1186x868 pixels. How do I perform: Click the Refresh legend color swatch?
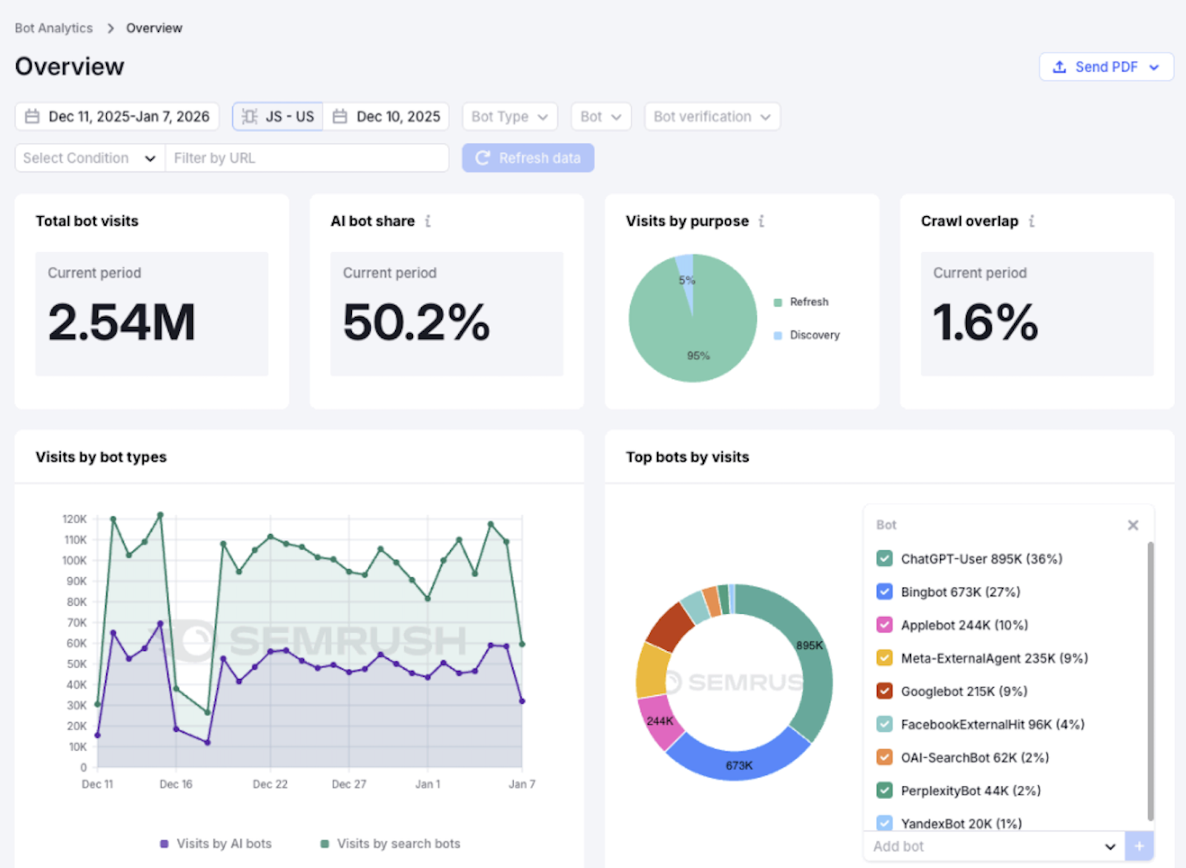tap(777, 302)
